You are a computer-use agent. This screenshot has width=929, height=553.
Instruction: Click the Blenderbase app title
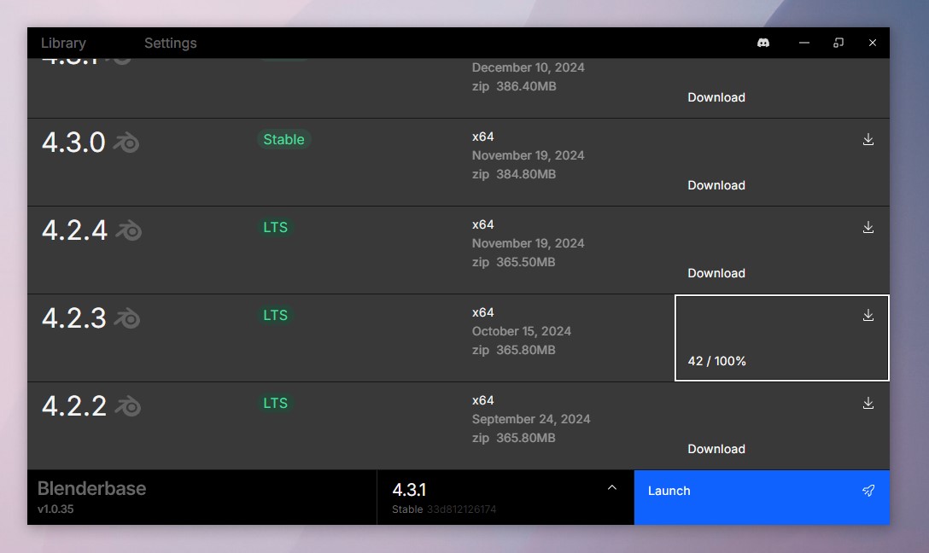point(92,488)
